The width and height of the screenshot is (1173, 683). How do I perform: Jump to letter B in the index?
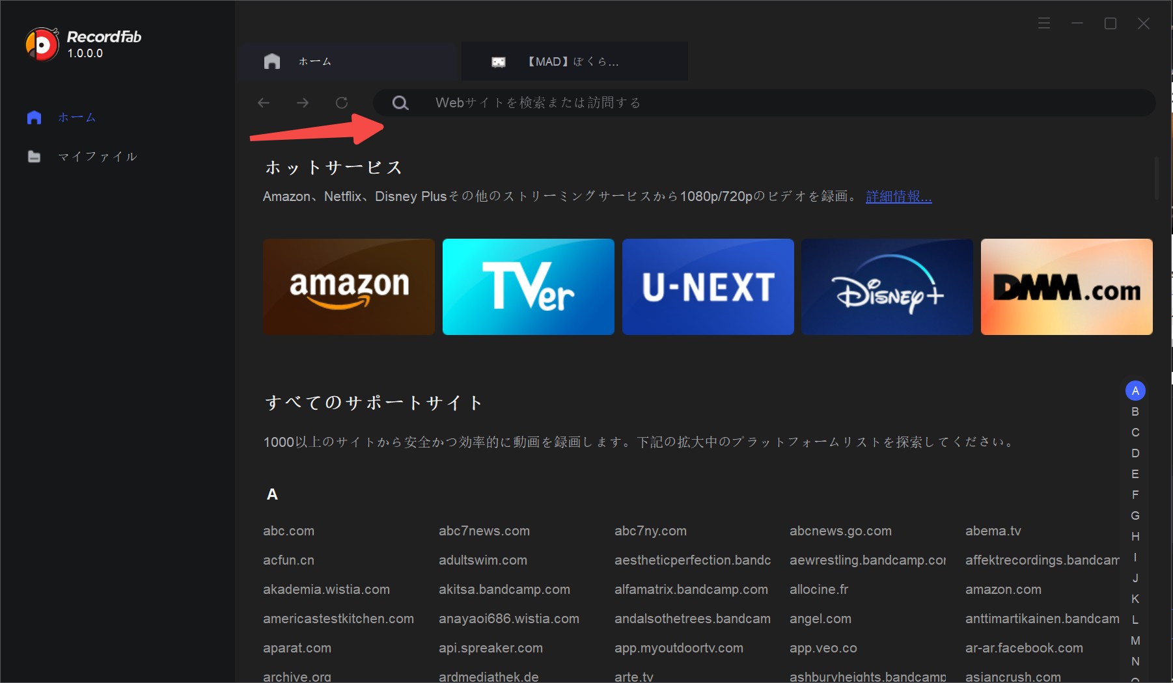click(1135, 412)
